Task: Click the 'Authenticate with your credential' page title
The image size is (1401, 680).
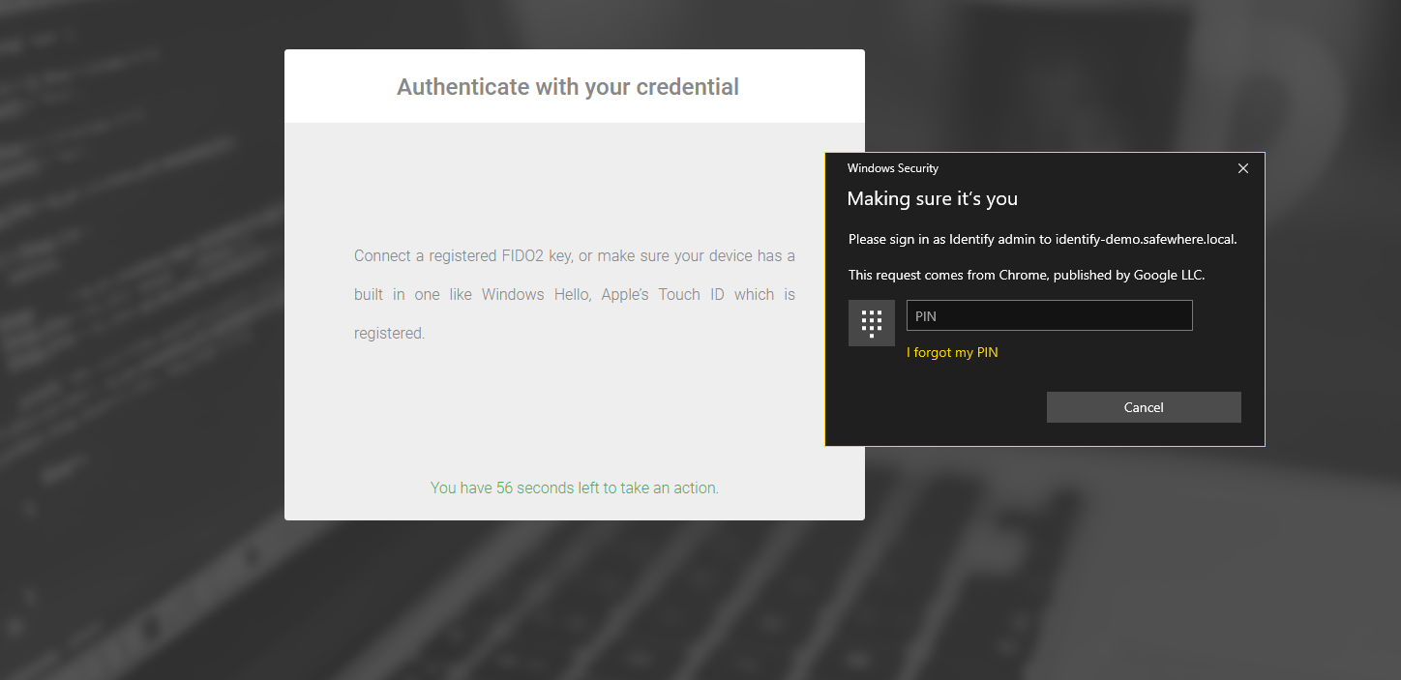Action: [567, 86]
